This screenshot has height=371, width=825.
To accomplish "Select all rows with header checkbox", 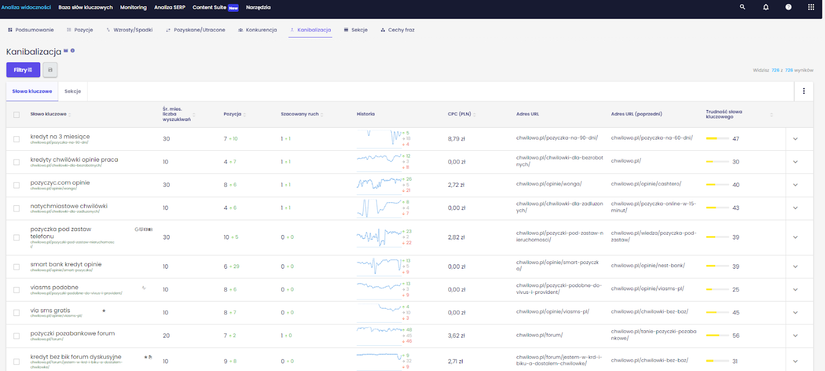I will [x=16, y=115].
